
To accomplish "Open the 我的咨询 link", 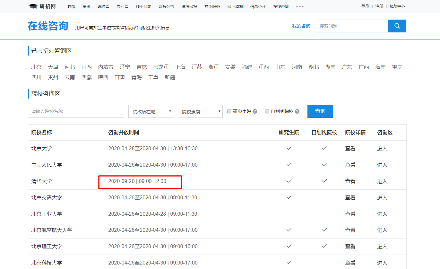I will pyautogui.click(x=301, y=26).
